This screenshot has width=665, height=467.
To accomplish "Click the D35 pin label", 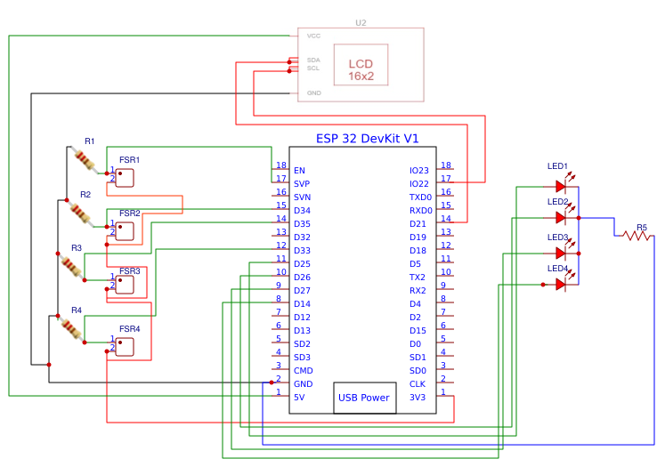I will [302, 224].
